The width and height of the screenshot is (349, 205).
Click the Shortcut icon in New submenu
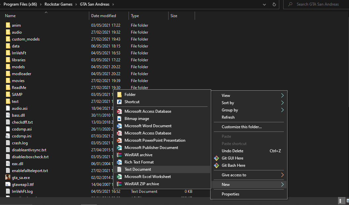119,102
